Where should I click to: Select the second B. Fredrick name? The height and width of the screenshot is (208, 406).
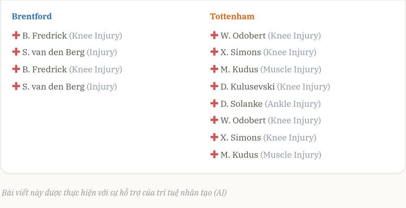click(x=45, y=69)
